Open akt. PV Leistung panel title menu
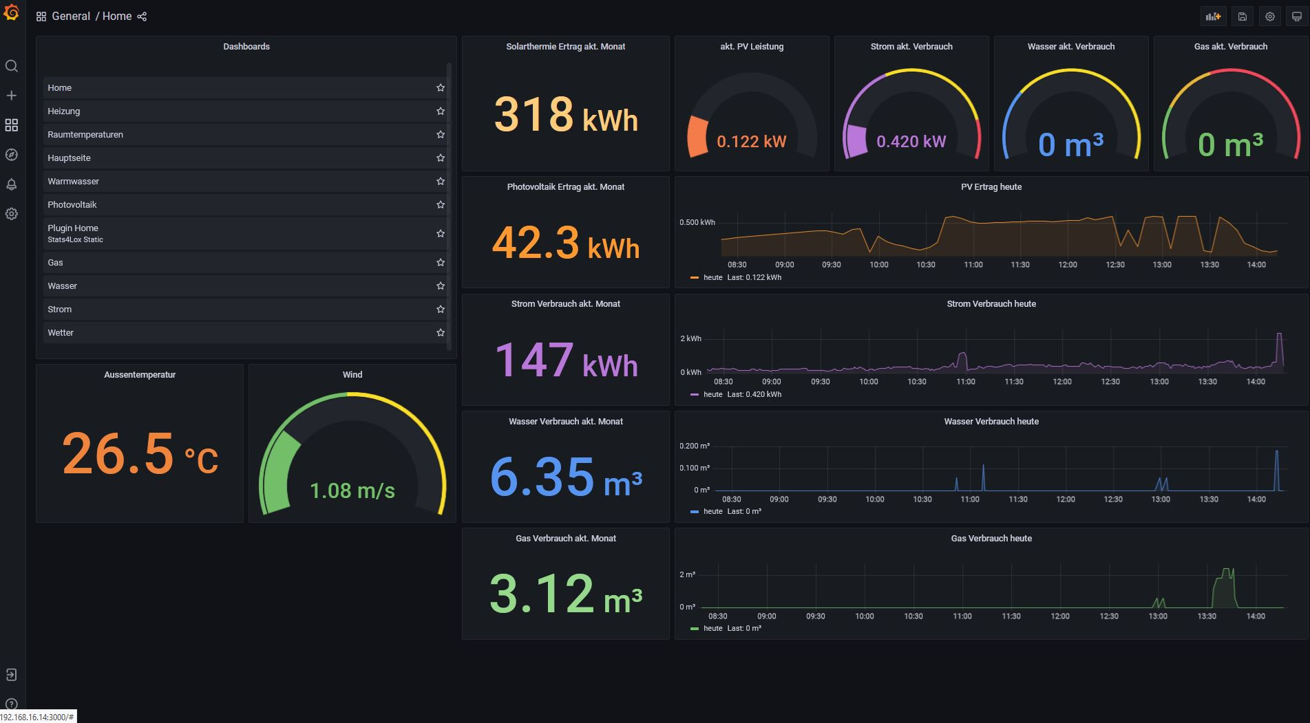Screen dimensions: 1310x723 (x=752, y=47)
